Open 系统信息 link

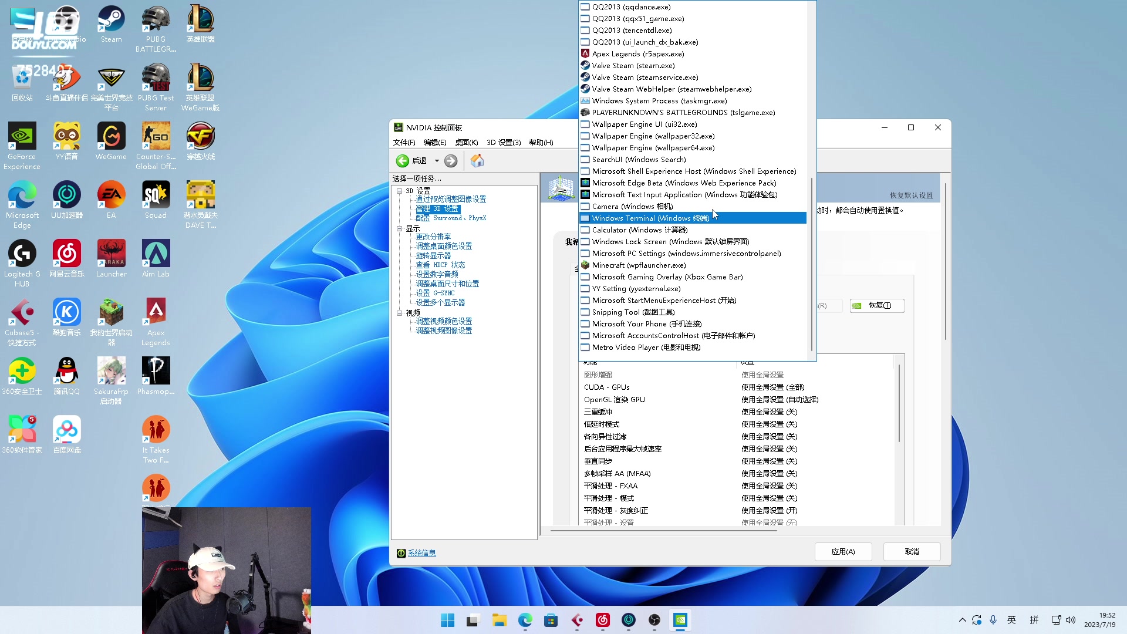(x=422, y=553)
